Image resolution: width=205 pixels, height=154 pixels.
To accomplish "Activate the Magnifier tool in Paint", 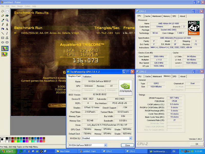I will pyautogui.click(x=7, y=20).
